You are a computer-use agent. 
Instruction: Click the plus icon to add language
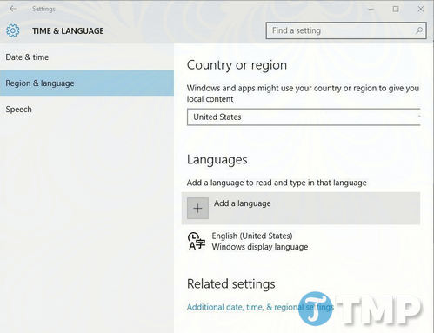click(197, 208)
